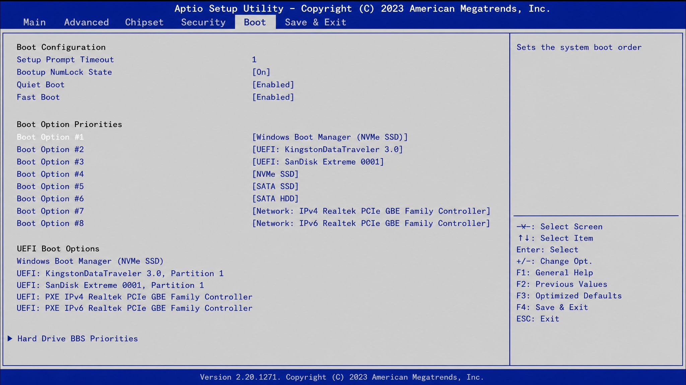Open Boot Option #6 SATA HDD dropdown
Image resolution: width=686 pixels, height=385 pixels.
(275, 199)
